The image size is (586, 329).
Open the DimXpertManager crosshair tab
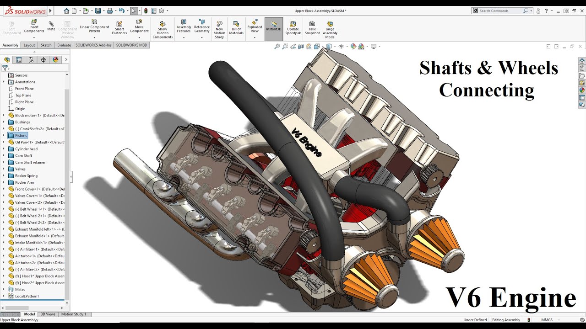pos(43,60)
